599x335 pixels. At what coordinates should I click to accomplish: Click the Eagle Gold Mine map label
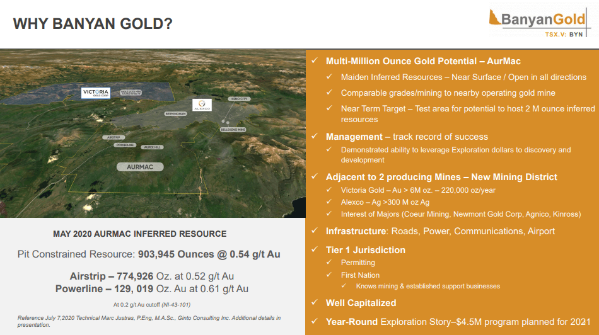coord(131,93)
